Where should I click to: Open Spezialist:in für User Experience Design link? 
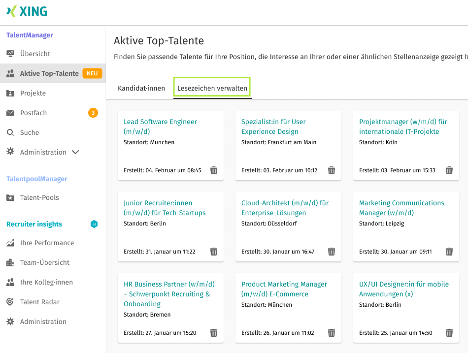273,127
